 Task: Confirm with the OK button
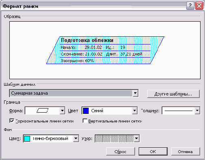coord(153,151)
